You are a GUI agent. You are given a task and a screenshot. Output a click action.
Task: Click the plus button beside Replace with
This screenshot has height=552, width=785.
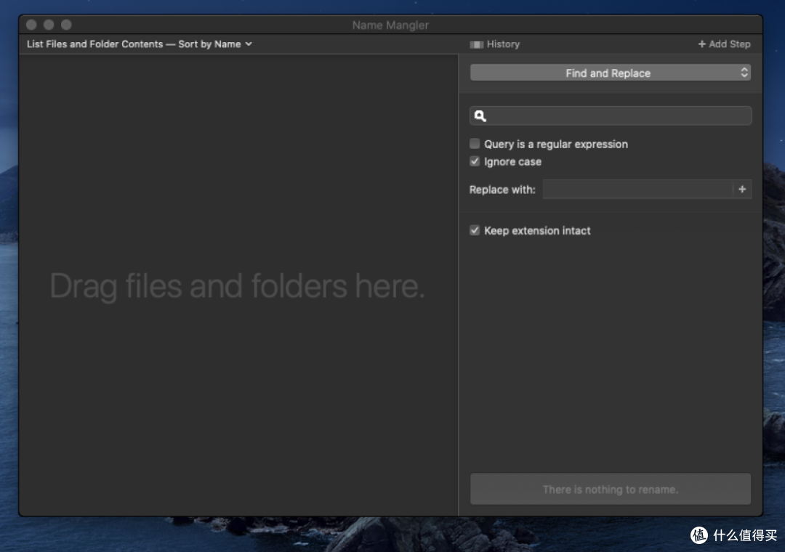742,189
